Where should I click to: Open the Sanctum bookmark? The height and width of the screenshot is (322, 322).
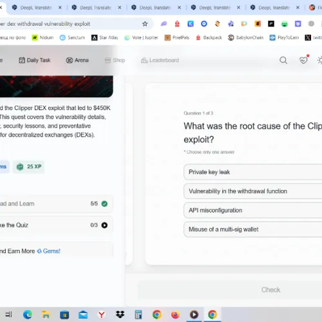72,37
